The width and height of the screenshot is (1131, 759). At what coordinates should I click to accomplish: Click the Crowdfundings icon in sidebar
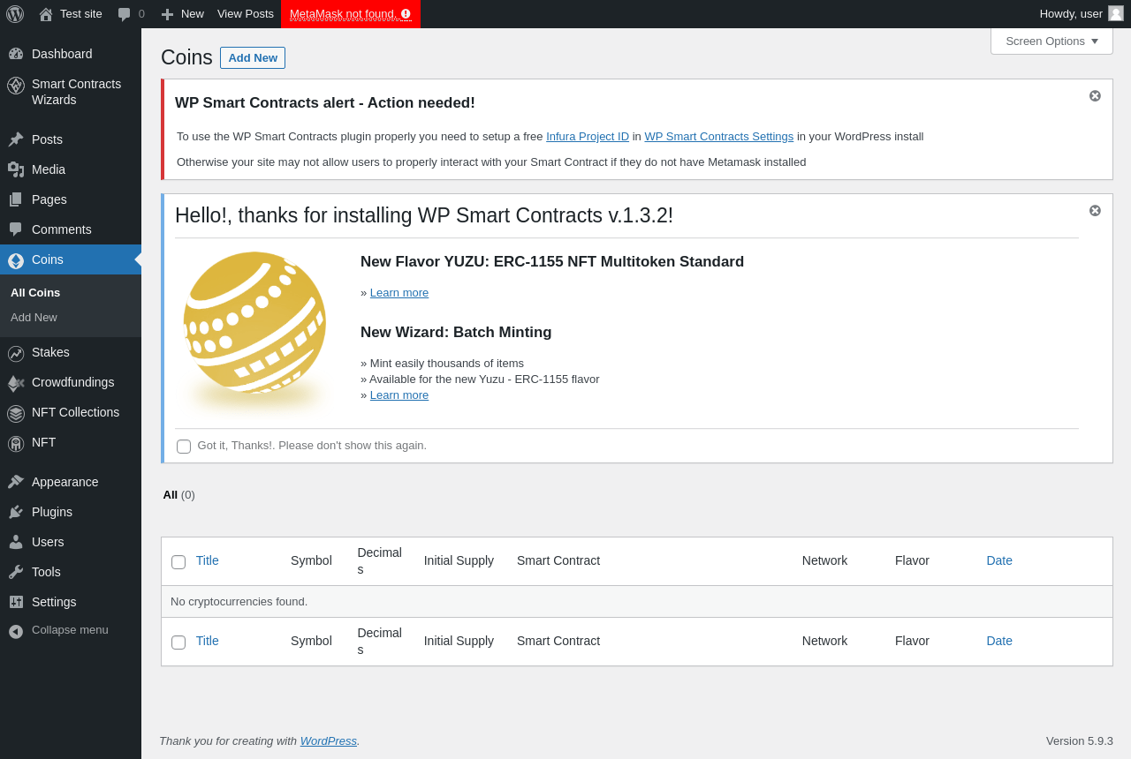tap(16, 383)
